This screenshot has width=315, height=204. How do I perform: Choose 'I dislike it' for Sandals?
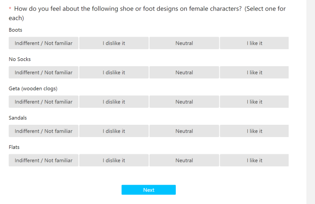[114, 131]
